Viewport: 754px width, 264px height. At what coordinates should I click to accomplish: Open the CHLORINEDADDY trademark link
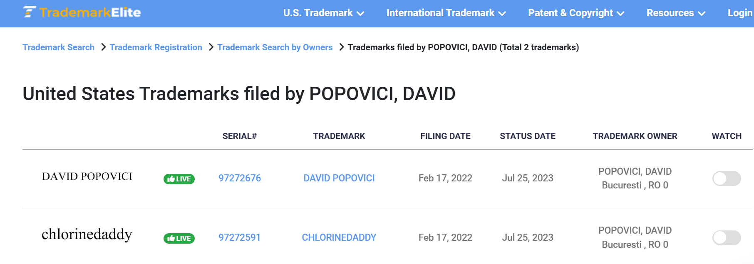pyautogui.click(x=339, y=237)
